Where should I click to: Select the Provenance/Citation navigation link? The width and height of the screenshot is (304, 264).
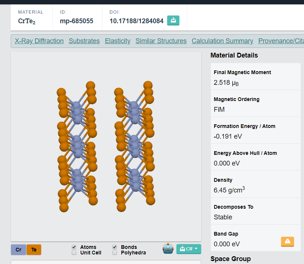tap(281, 41)
